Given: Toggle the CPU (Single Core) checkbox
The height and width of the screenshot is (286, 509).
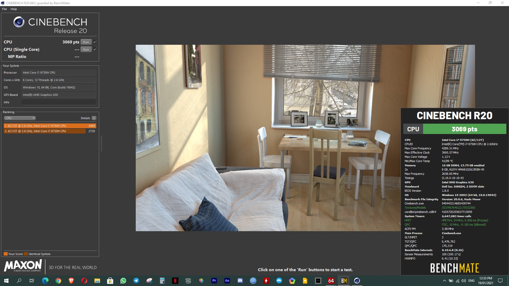Looking at the screenshot, I should coord(95,49).
